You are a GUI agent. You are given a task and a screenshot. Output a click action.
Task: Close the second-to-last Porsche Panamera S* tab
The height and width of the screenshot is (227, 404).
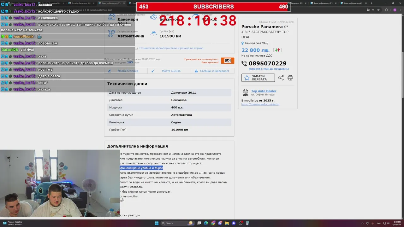pos(336,3)
